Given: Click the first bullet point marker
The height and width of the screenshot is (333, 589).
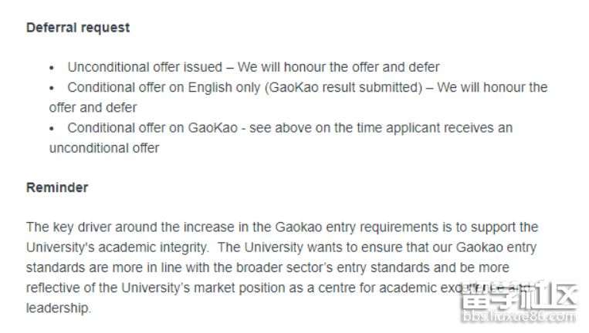Looking at the screenshot, I should [x=52, y=68].
